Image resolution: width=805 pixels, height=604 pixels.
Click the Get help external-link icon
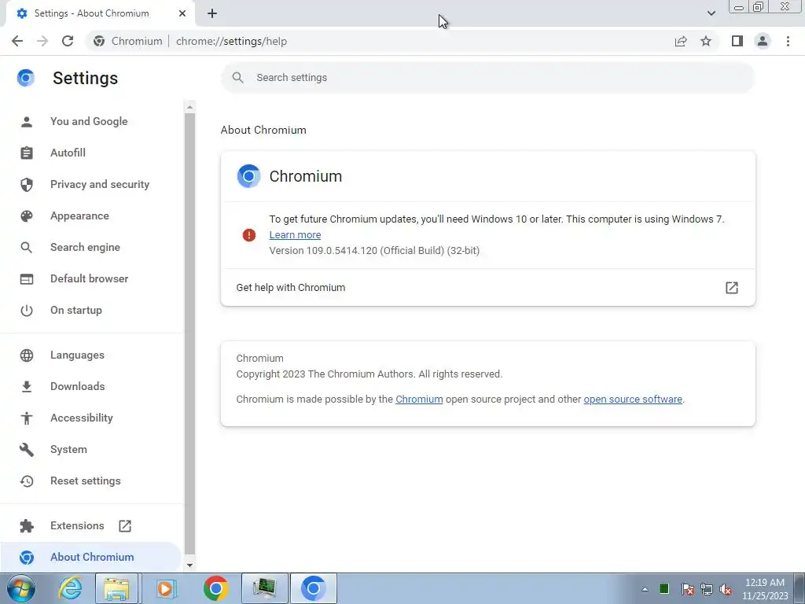point(732,288)
